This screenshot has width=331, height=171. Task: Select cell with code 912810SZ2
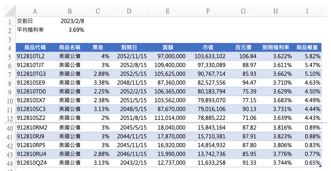tap(35, 118)
